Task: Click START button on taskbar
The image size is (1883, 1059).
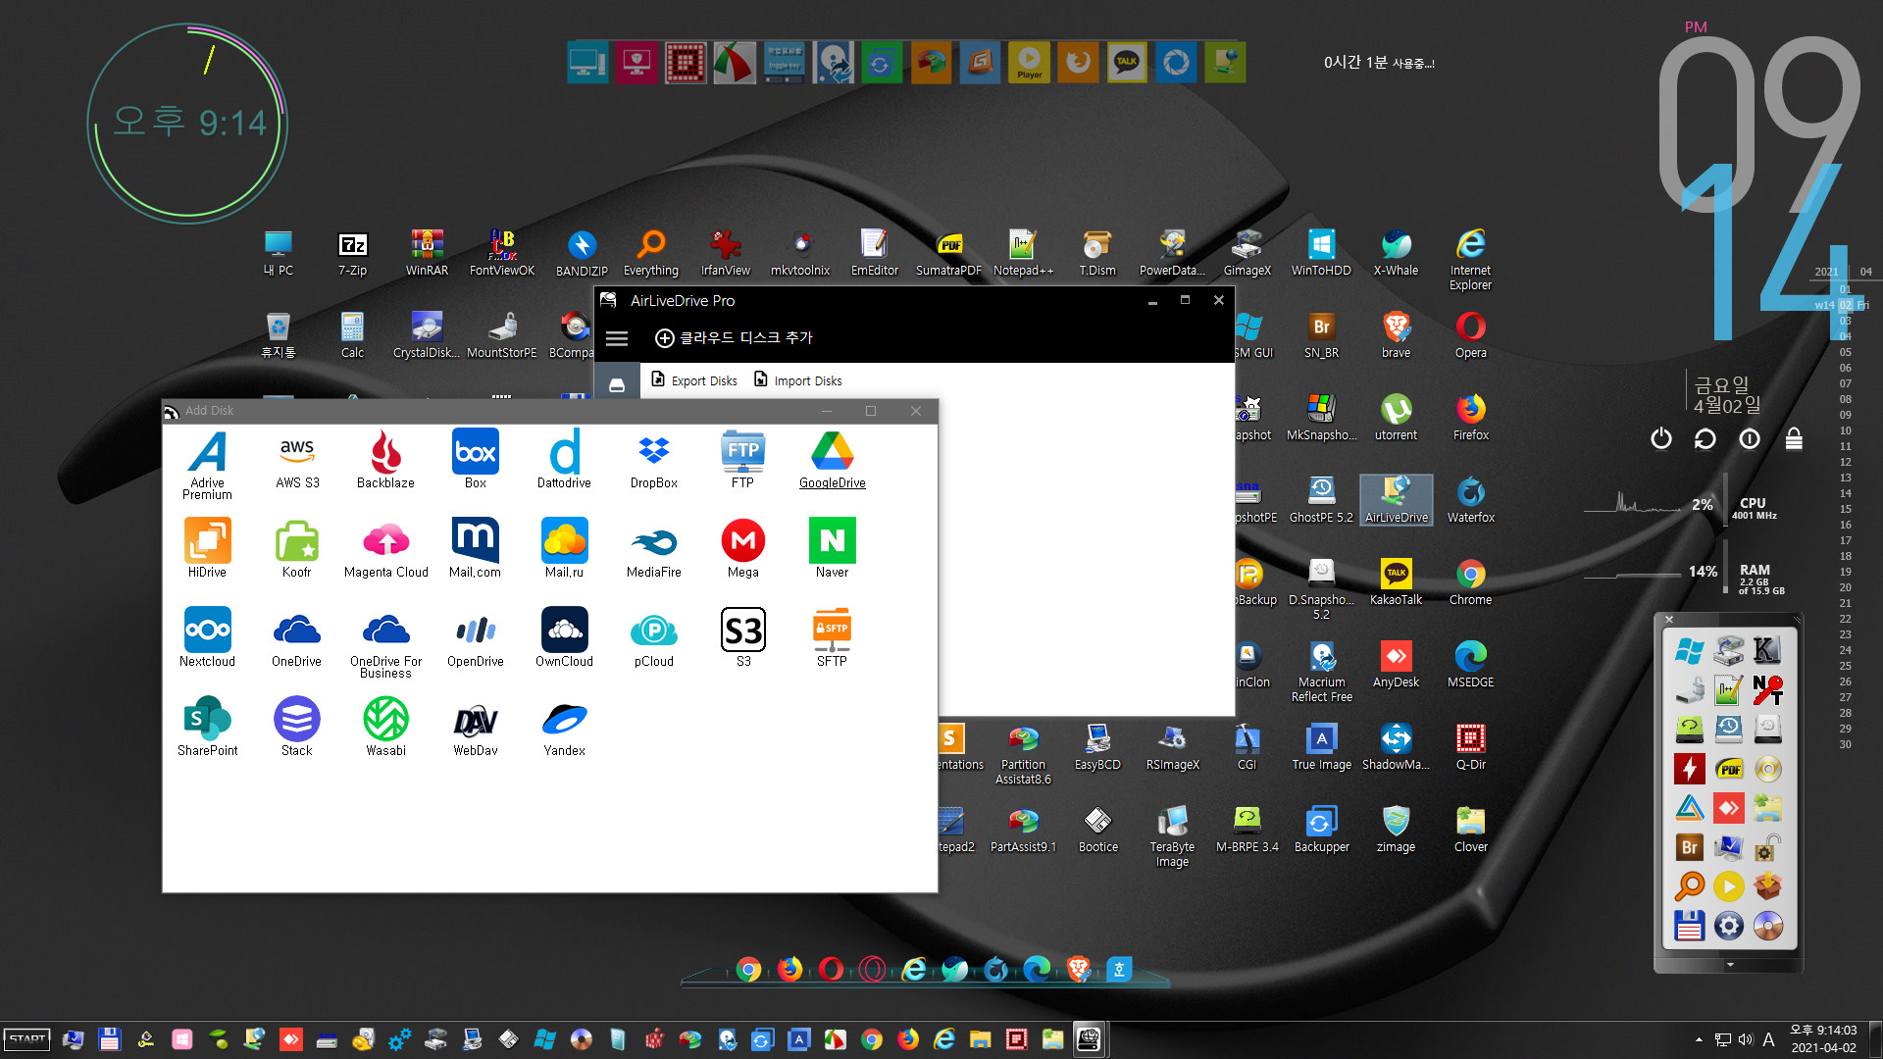Action: point(27,1039)
